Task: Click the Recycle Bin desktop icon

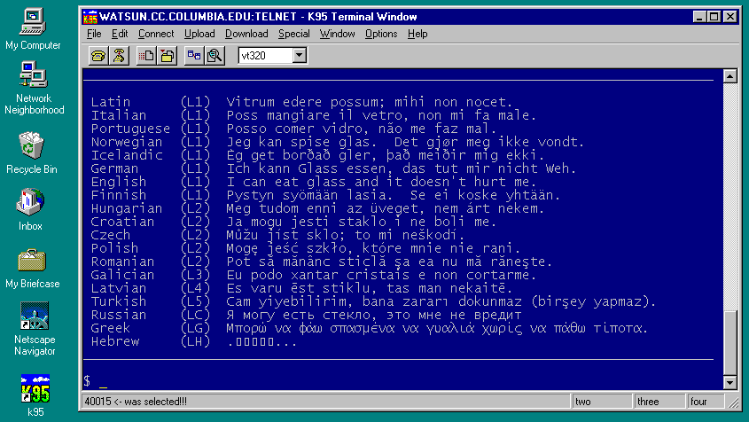Action: [x=34, y=145]
